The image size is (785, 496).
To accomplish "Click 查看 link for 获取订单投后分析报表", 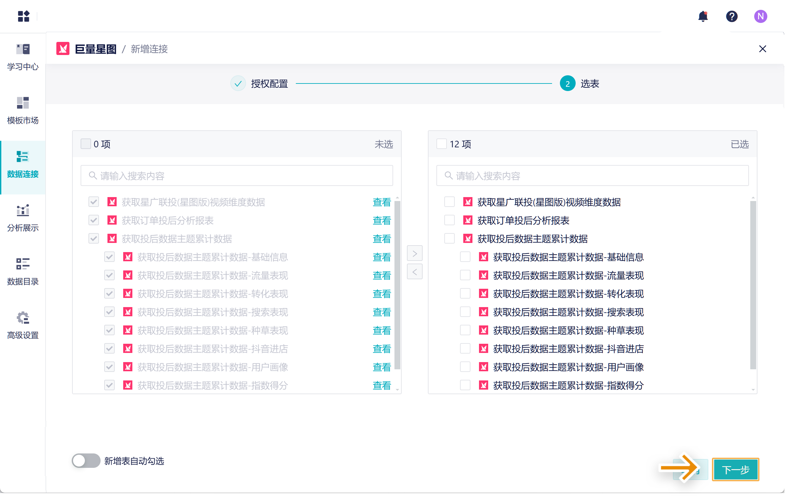I will point(382,220).
